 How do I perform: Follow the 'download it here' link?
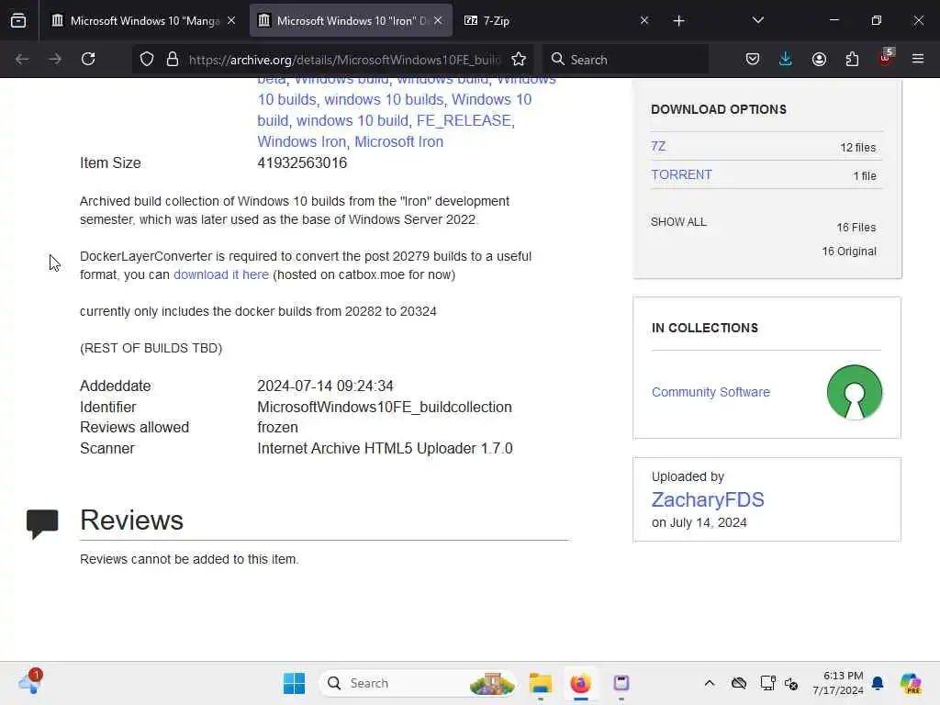(x=221, y=274)
